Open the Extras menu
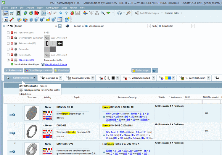 64,8
